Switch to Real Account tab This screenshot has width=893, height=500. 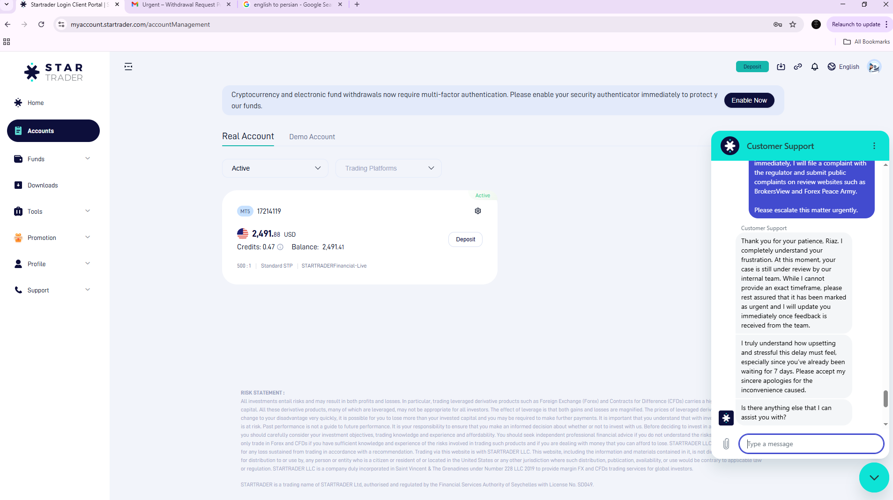[248, 136]
